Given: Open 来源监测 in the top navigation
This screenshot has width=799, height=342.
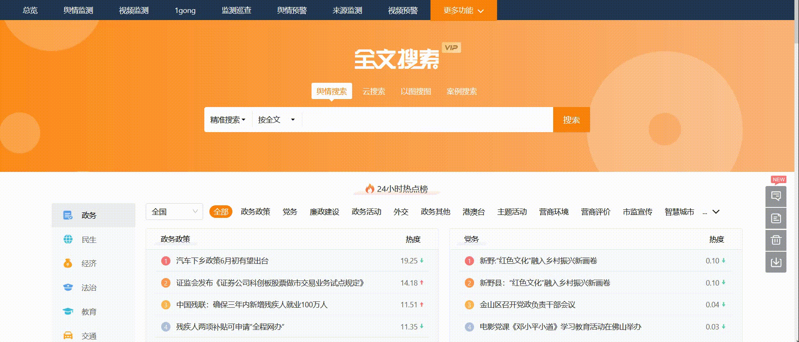Looking at the screenshot, I should (x=347, y=10).
